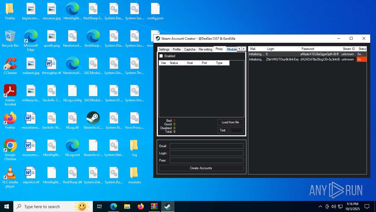The width and height of the screenshot is (376, 212).
Task: Switch to the Settings tab
Action: 164,49
